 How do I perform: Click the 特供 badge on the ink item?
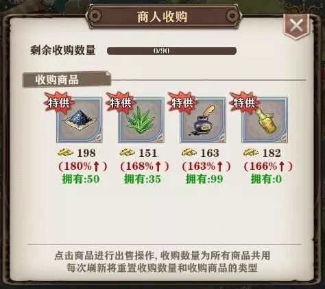pos(182,103)
